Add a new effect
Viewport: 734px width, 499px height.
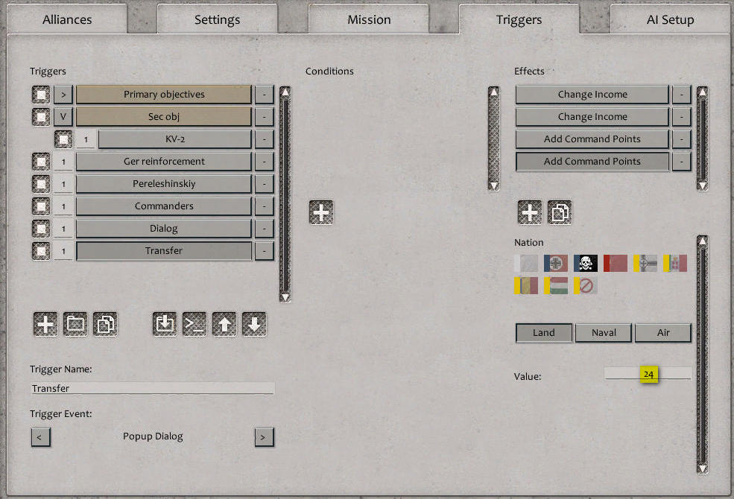tap(530, 213)
